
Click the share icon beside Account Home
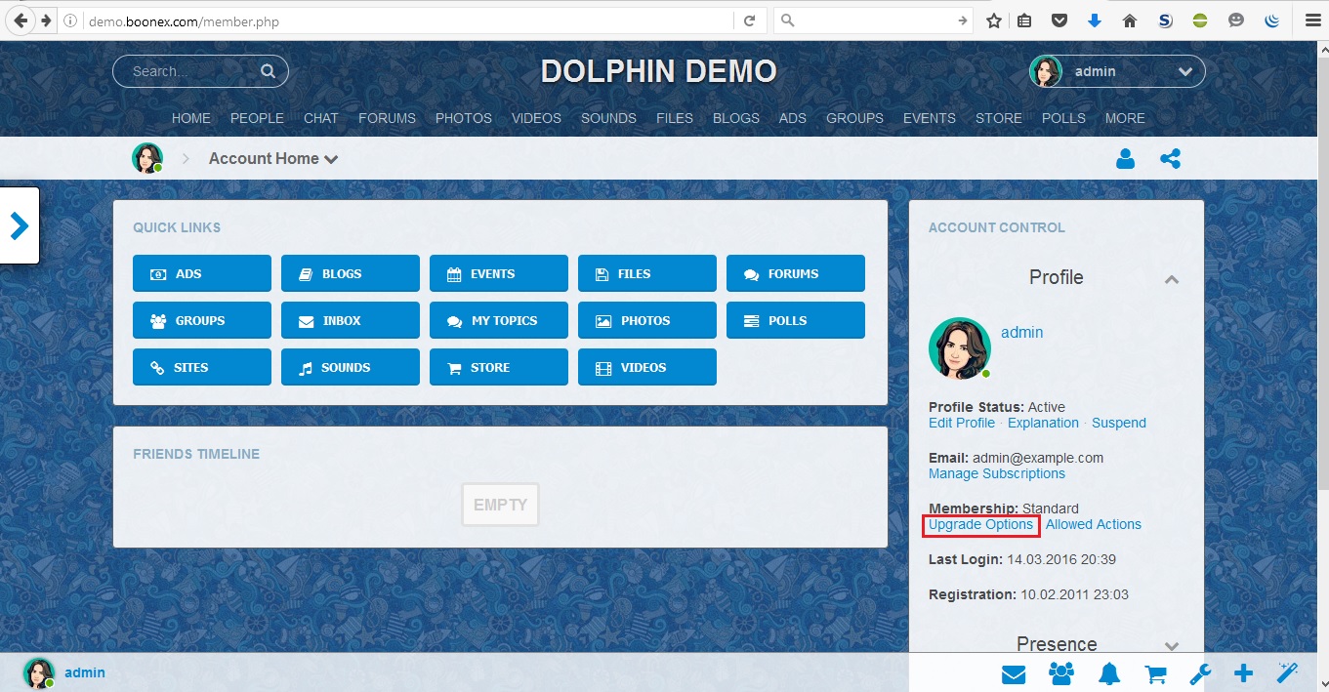point(1170,158)
